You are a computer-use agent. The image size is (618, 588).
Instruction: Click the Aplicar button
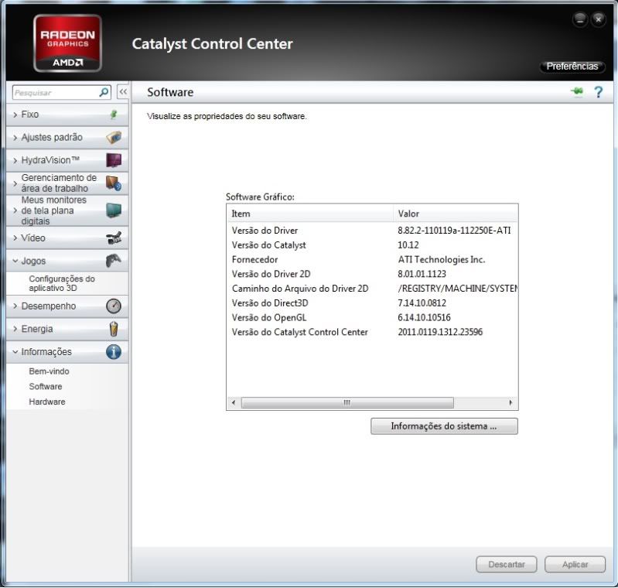click(575, 564)
